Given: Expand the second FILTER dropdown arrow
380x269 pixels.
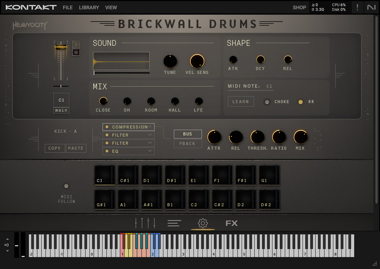Looking at the screenshot, I should (150, 143).
